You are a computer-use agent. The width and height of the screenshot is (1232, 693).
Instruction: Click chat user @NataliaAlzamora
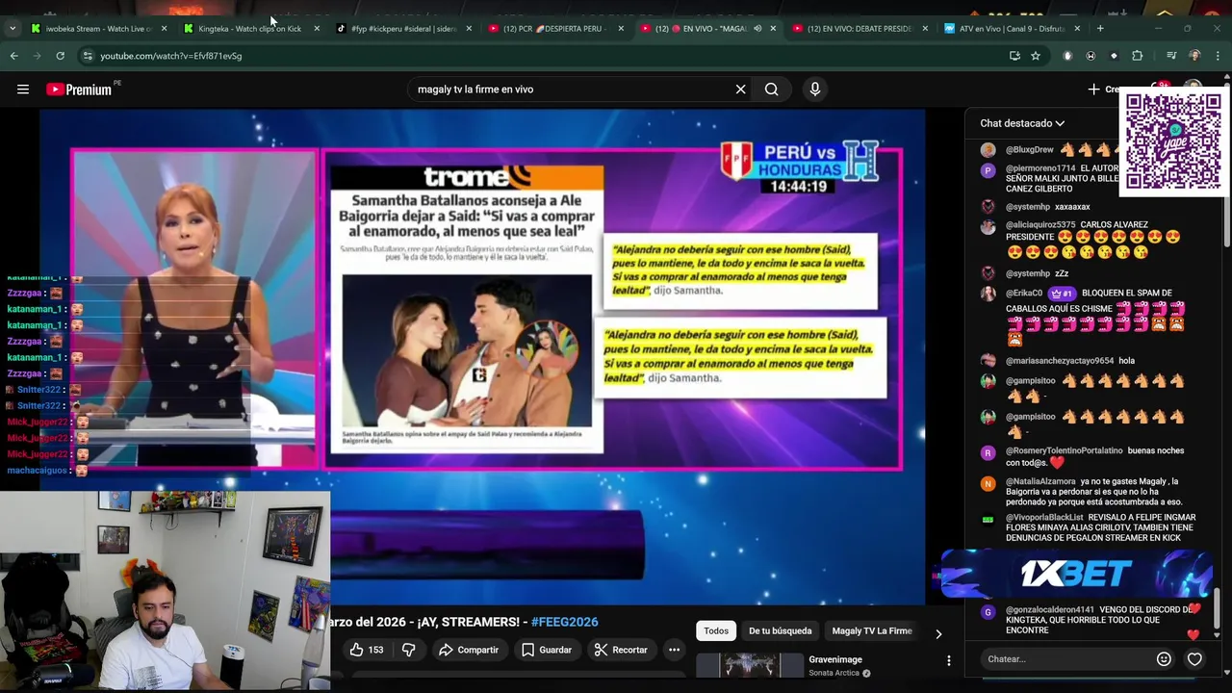[1040, 481]
